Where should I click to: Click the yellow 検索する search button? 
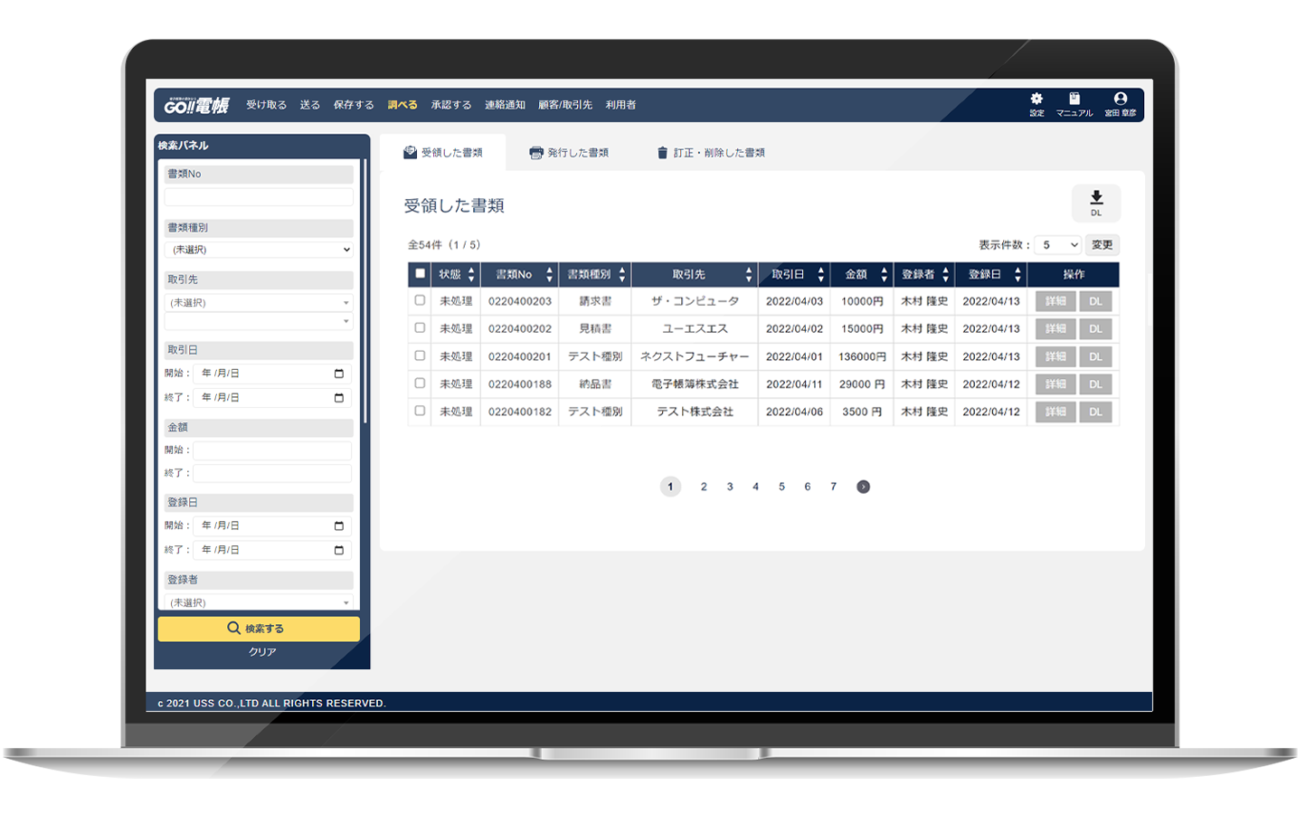click(259, 629)
